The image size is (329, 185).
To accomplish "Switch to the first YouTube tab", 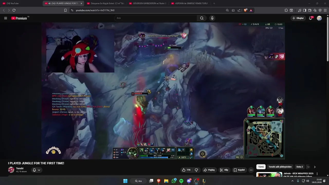I will (22, 3).
